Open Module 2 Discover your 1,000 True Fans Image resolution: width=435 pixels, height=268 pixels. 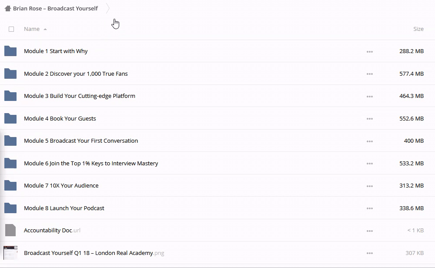[x=76, y=74]
